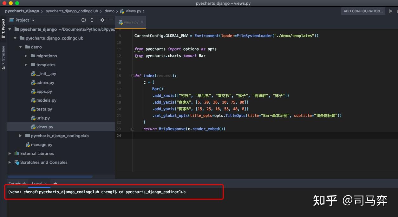This screenshot has width=398, height=217.
Task: Click the ADD CONFIGURATION button
Action: click(363, 11)
